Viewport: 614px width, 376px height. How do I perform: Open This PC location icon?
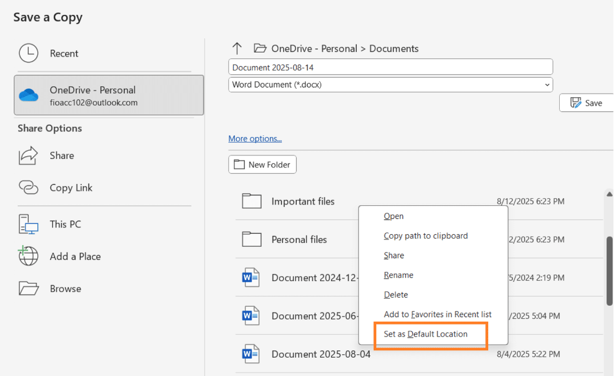coord(28,224)
